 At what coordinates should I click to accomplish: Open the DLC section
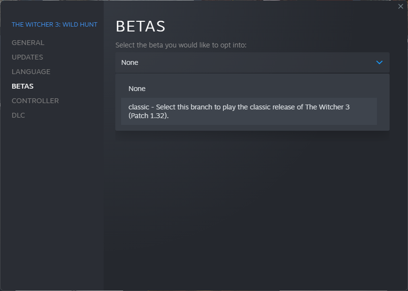[x=18, y=115]
